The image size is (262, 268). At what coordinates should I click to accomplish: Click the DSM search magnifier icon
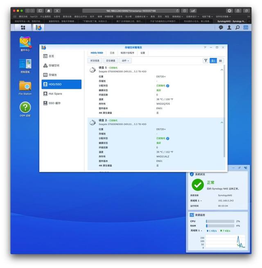tap(237, 27)
